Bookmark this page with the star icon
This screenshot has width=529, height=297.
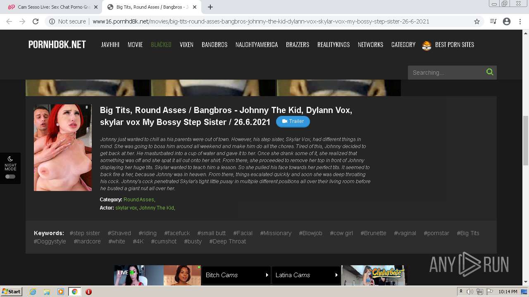[x=477, y=21]
